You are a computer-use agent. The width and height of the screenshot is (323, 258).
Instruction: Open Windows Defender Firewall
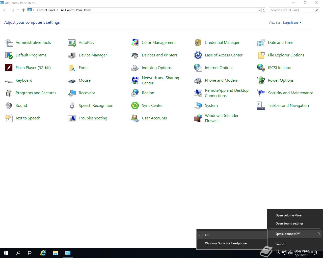point(222,118)
